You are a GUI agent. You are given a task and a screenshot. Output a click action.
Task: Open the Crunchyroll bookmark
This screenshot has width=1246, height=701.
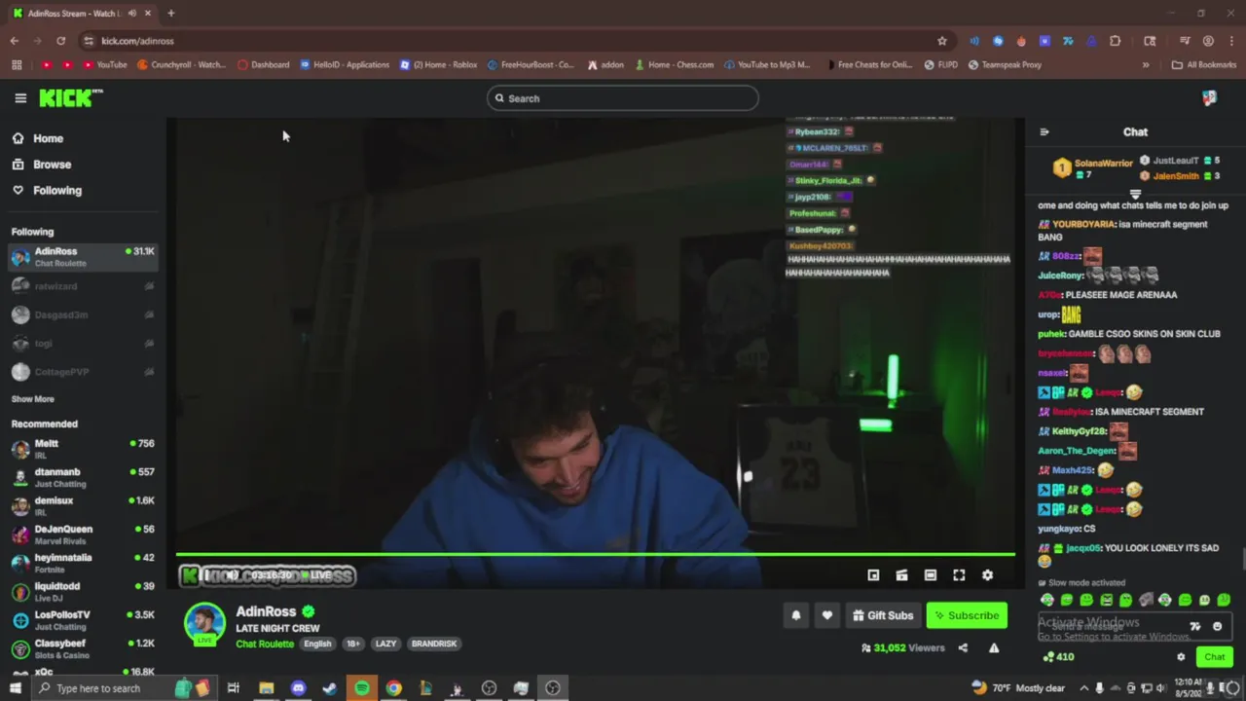pos(181,65)
